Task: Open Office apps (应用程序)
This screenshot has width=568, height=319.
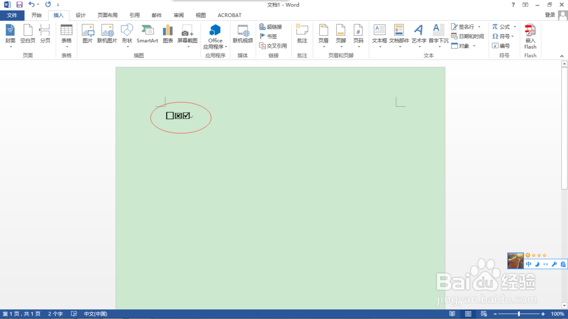Action: coord(215,37)
